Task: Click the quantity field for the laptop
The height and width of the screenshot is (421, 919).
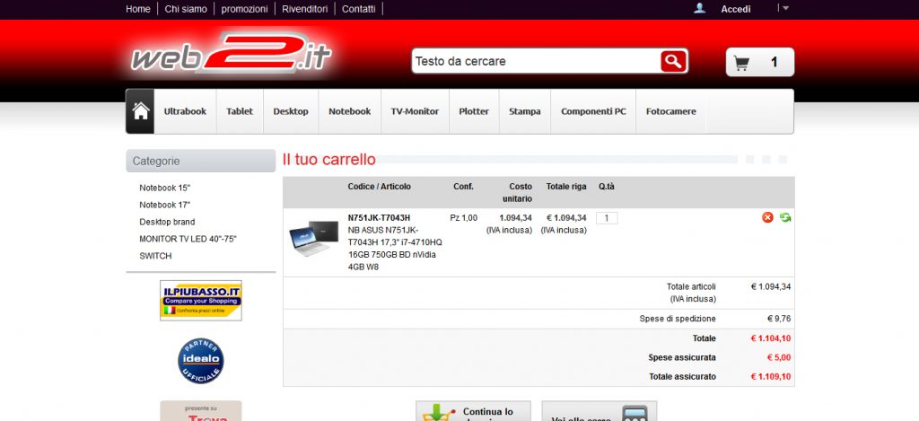Action: [607, 218]
